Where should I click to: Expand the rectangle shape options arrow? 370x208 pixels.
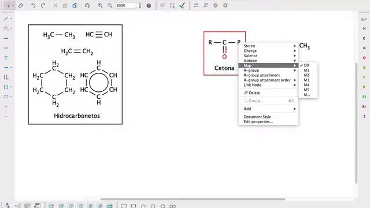tap(12, 97)
